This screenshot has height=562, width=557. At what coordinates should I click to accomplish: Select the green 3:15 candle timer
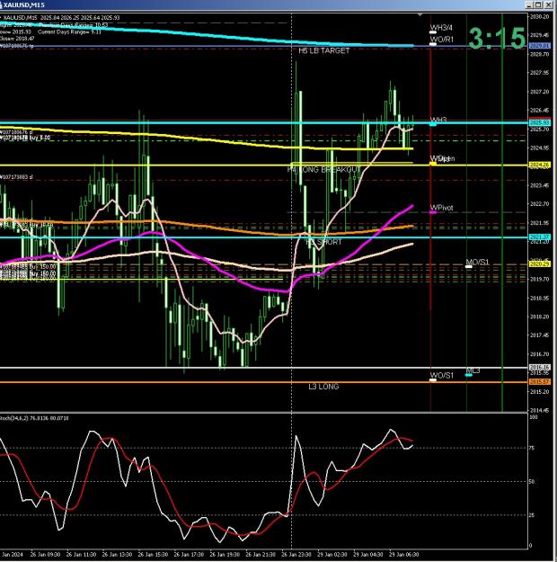click(x=497, y=38)
